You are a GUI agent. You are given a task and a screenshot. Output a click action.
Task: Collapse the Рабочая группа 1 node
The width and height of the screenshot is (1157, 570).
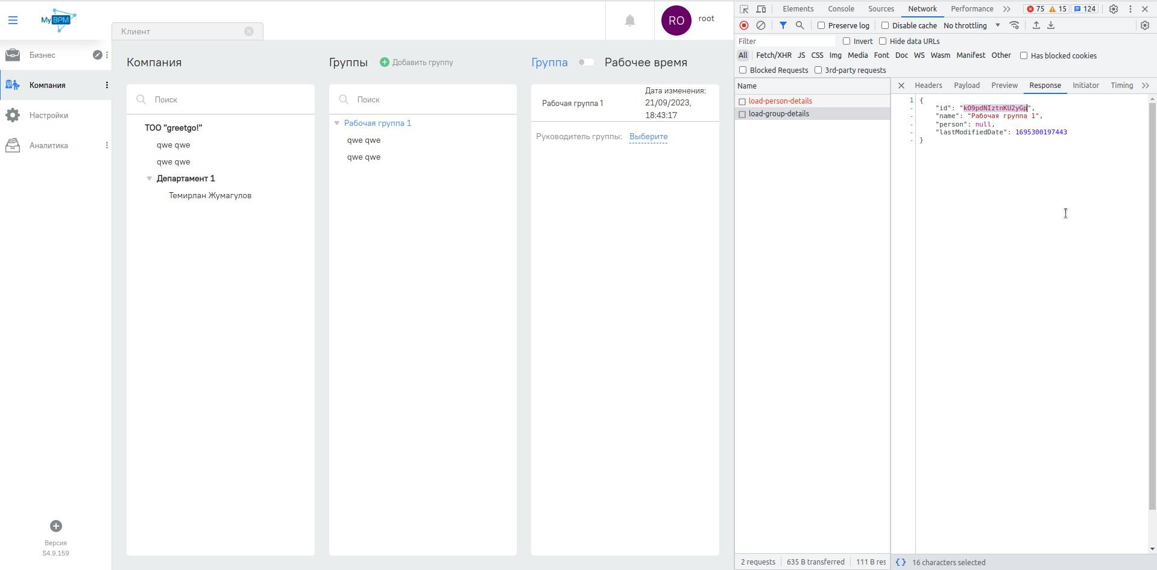coord(337,123)
